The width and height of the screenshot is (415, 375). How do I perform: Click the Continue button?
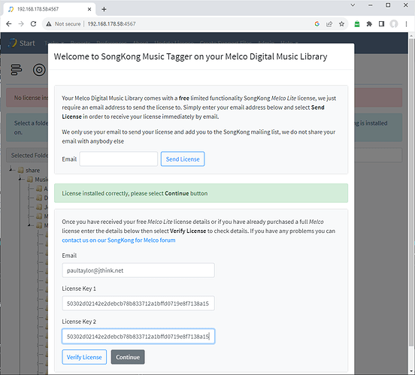[128, 357]
